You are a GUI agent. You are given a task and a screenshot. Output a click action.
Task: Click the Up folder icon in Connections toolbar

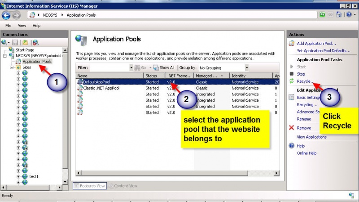pos(25,42)
